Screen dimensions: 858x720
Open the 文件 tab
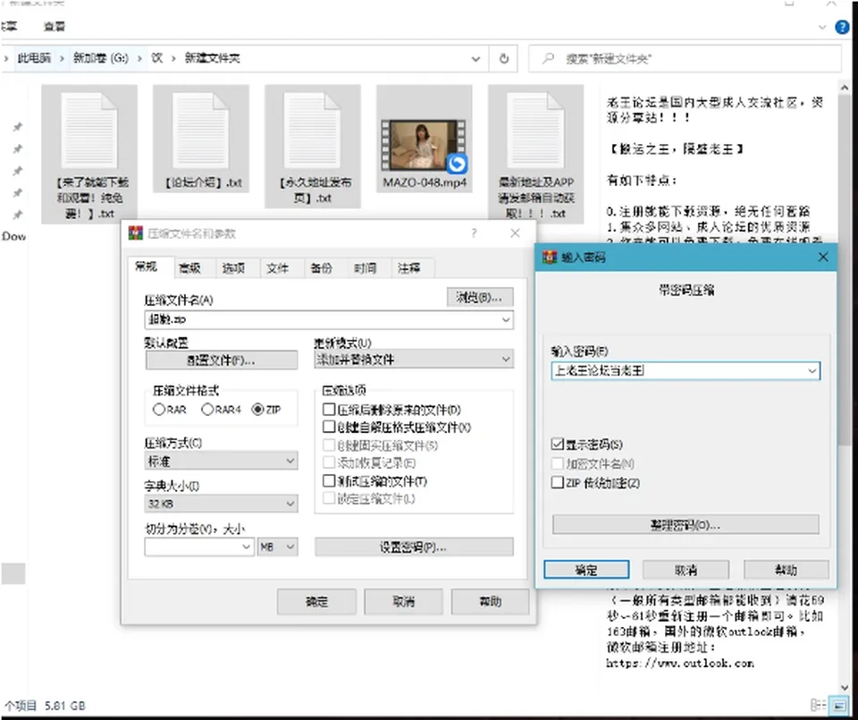(277, 267)
